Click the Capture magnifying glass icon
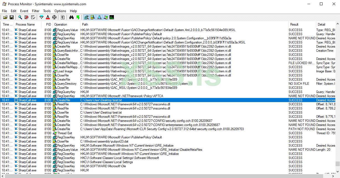 pos(20,17)
